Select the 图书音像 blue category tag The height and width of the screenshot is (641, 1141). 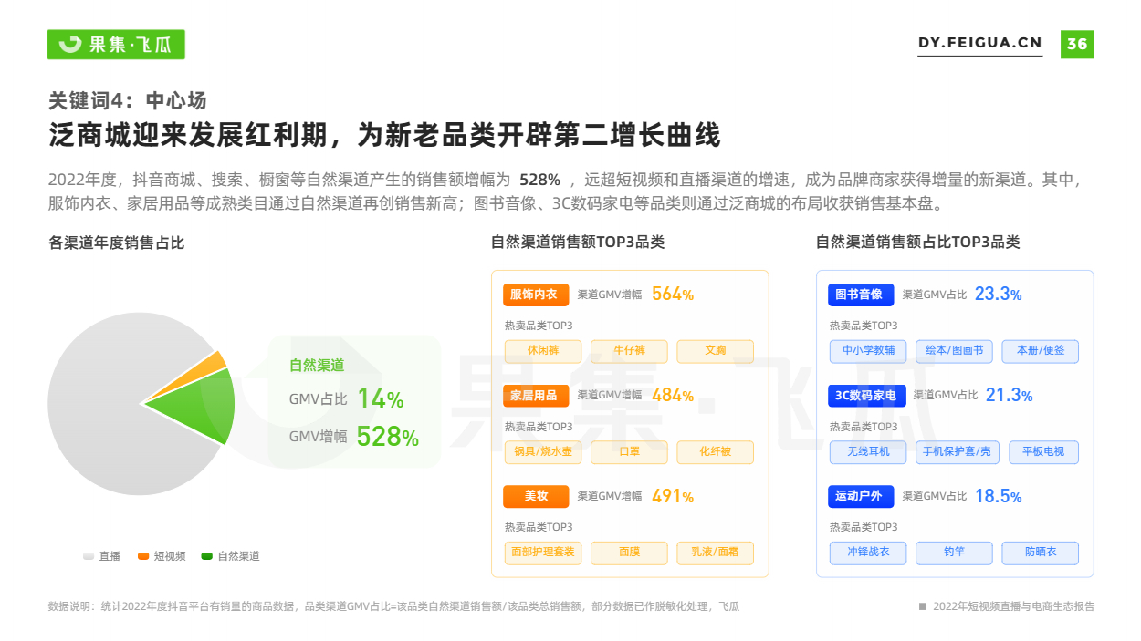[861, 295]
